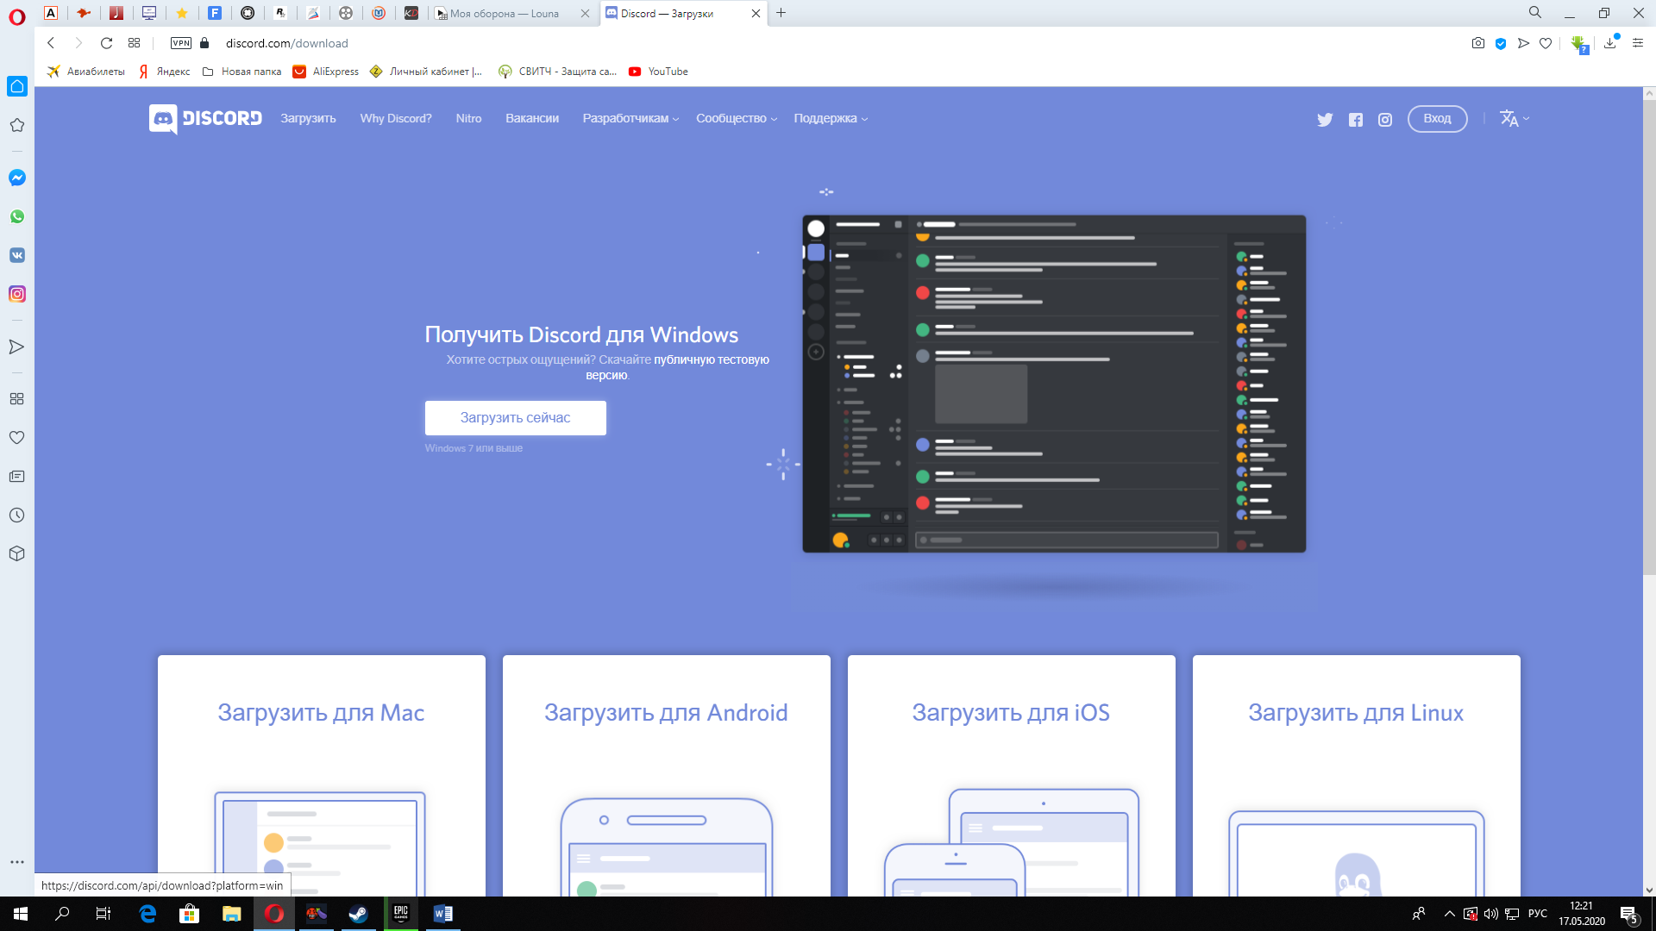The image size is (1656, 931).
Task: Open the volume control in tray
Action: pyautogui.click(x=1491, y=914)
